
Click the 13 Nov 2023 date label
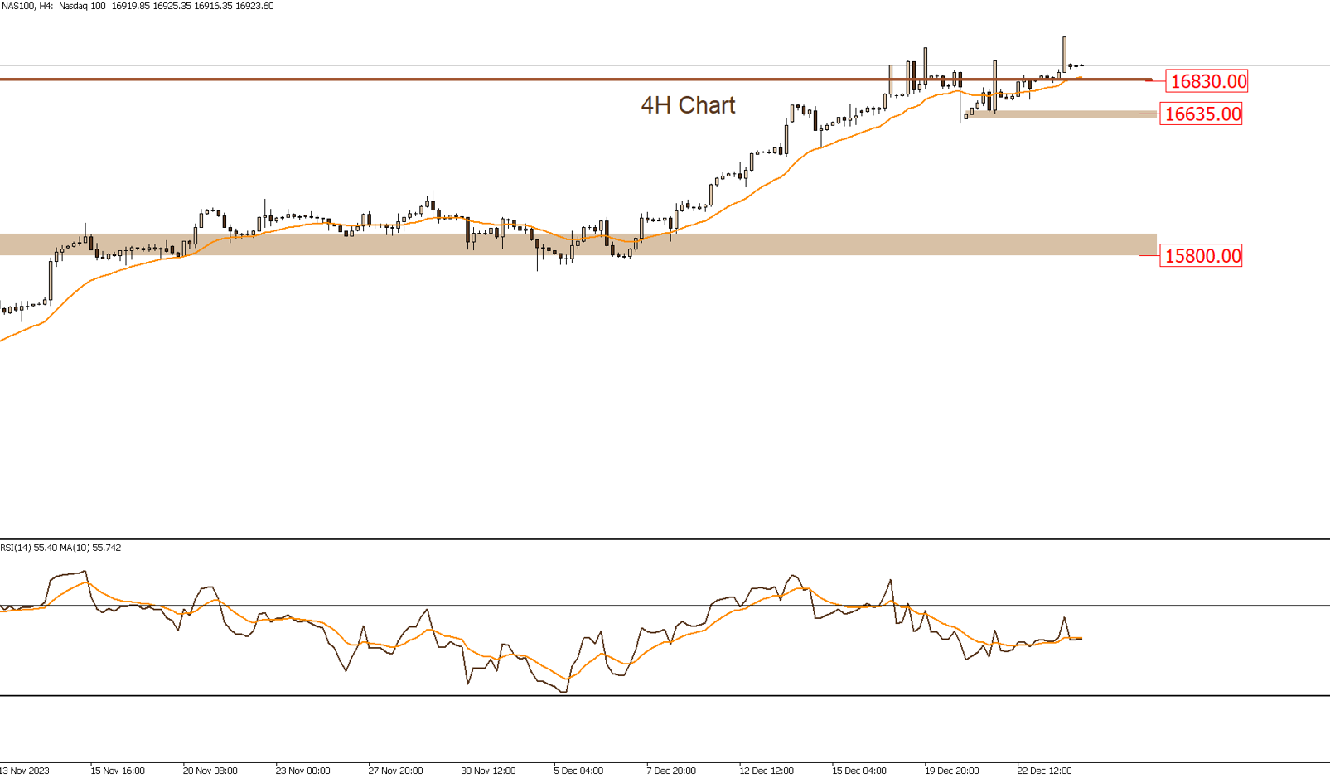[25, 771]
